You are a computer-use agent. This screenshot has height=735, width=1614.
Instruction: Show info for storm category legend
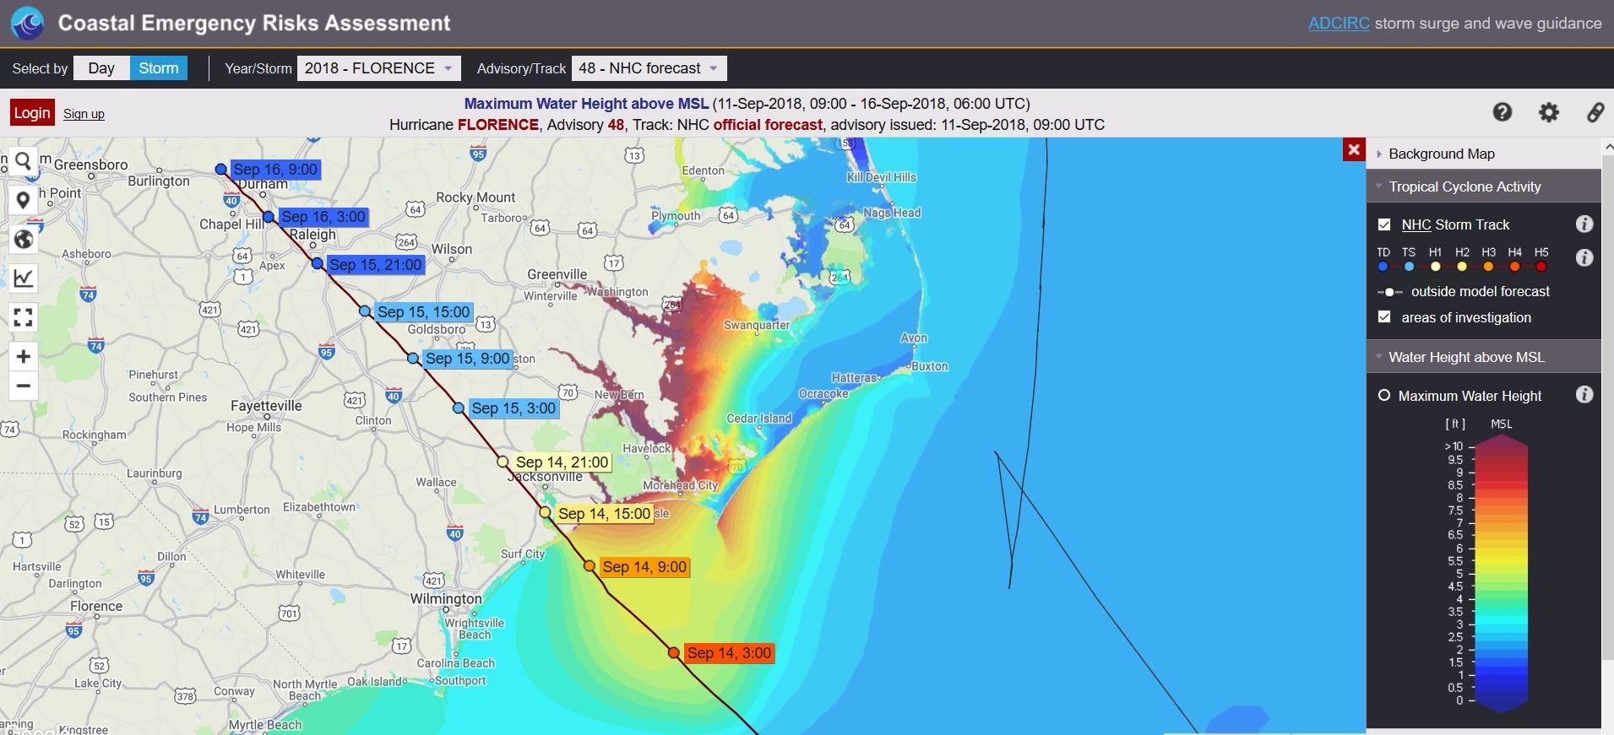tap(1584, 257)
